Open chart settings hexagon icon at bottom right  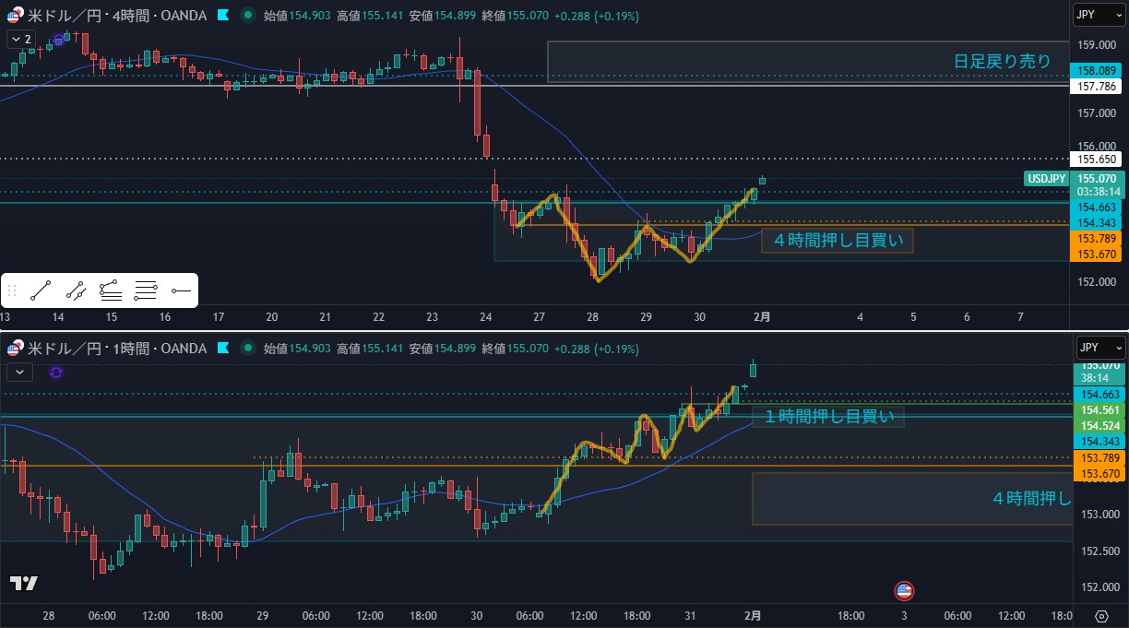(x=1101, y=616)
